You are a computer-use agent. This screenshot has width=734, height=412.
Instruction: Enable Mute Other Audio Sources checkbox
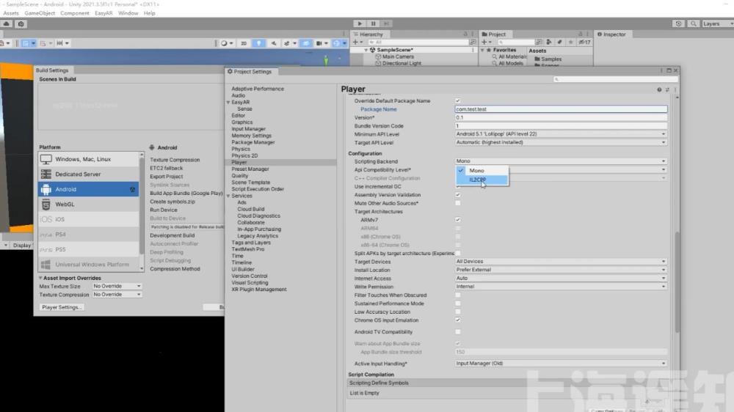(x=458, y=203)
